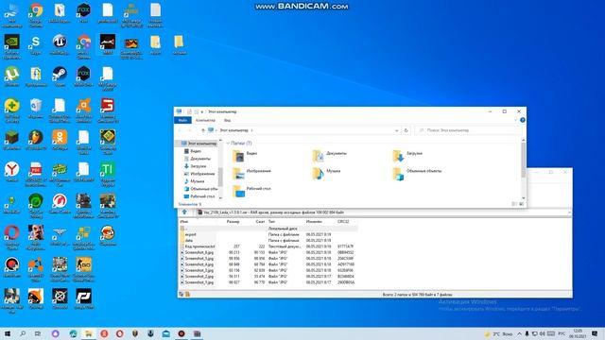Switch Explorer to large icons view

pyautogui.click(x=522, y=204)
